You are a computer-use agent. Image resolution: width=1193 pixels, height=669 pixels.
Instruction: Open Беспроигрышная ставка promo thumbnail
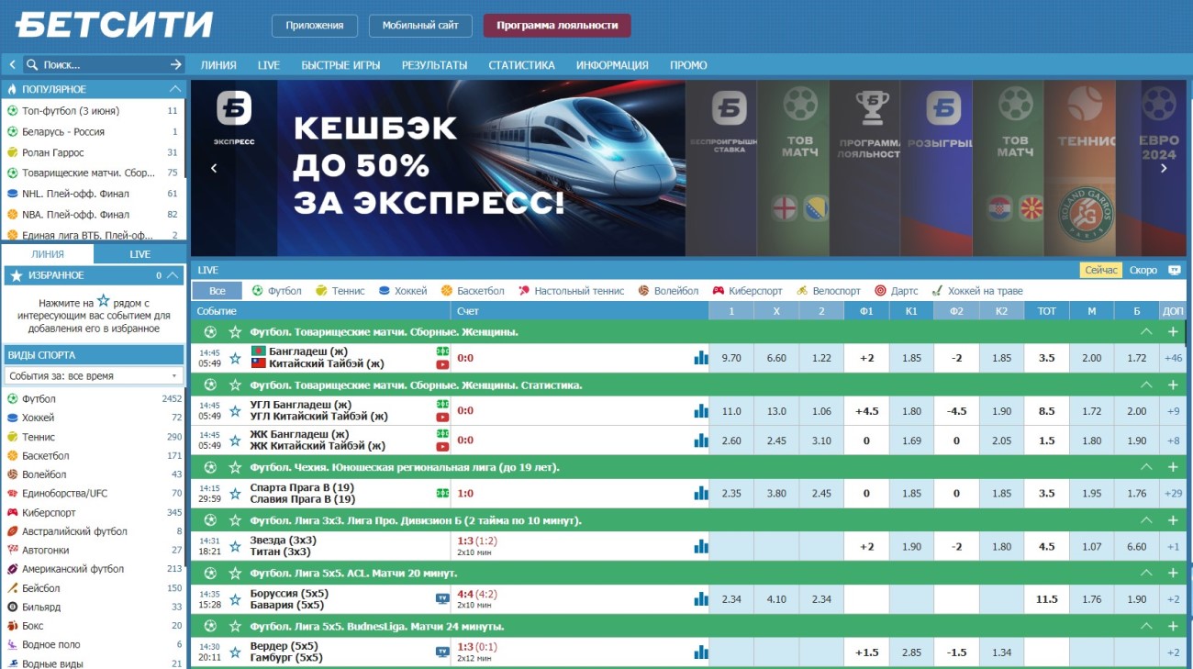point(722,168)
